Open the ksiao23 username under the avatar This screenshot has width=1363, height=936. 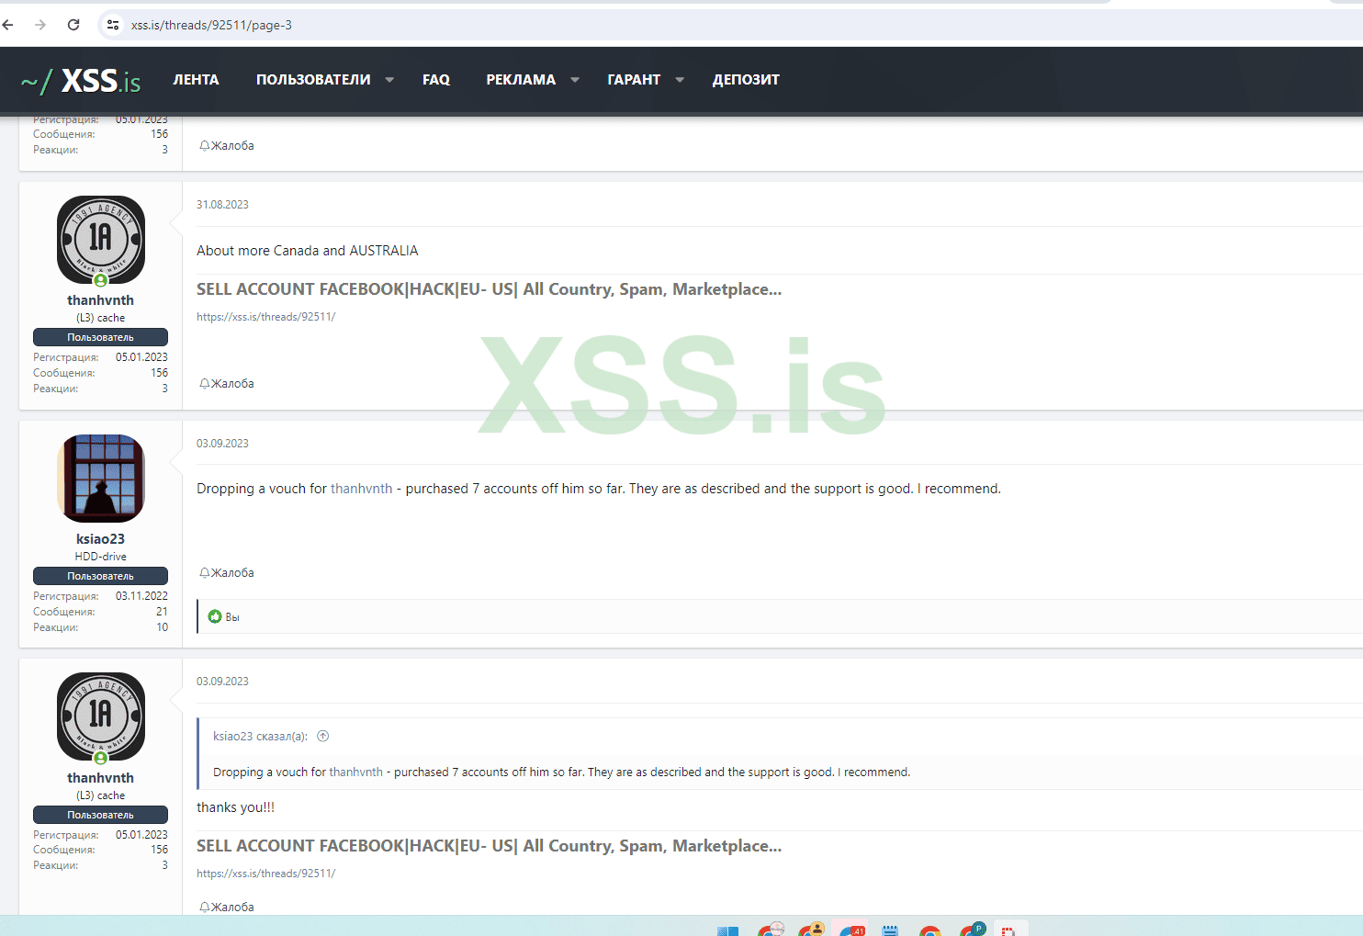coord(101,539)
